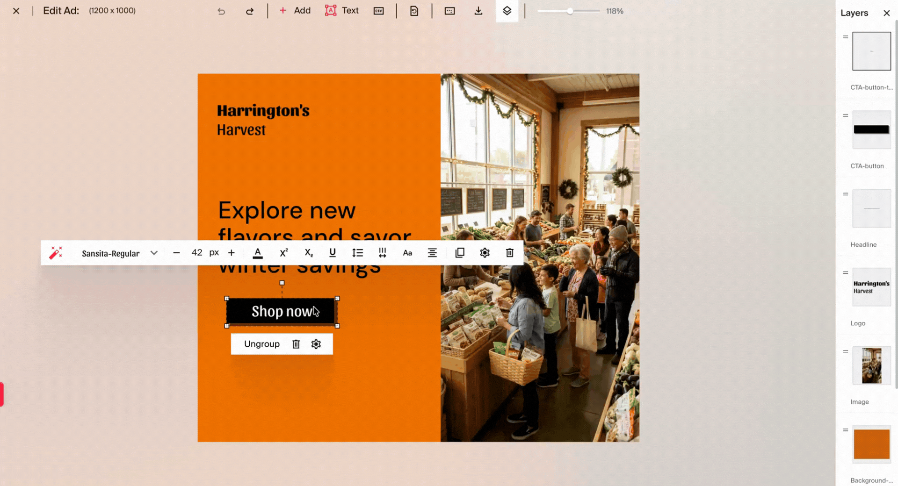Select the Headline layer thumbnail
This screenshot has width=898, height=486.
871,208
